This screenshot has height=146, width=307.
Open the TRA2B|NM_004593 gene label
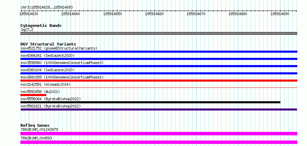(x=36, y=138)
